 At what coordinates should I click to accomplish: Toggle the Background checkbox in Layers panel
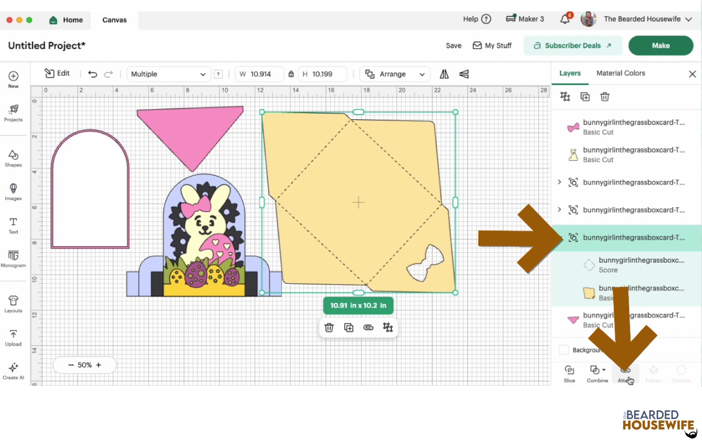[x=564, y=350]
